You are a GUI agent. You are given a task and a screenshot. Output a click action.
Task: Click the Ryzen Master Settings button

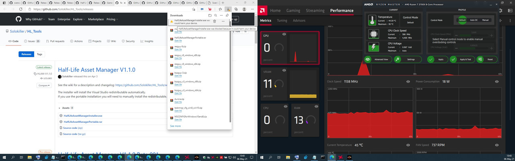(x=408, y=59)
